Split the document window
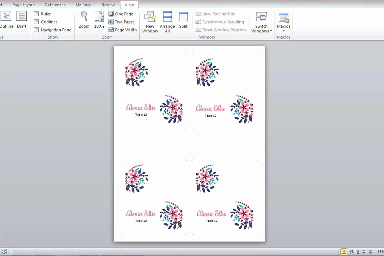 (183, 20)
